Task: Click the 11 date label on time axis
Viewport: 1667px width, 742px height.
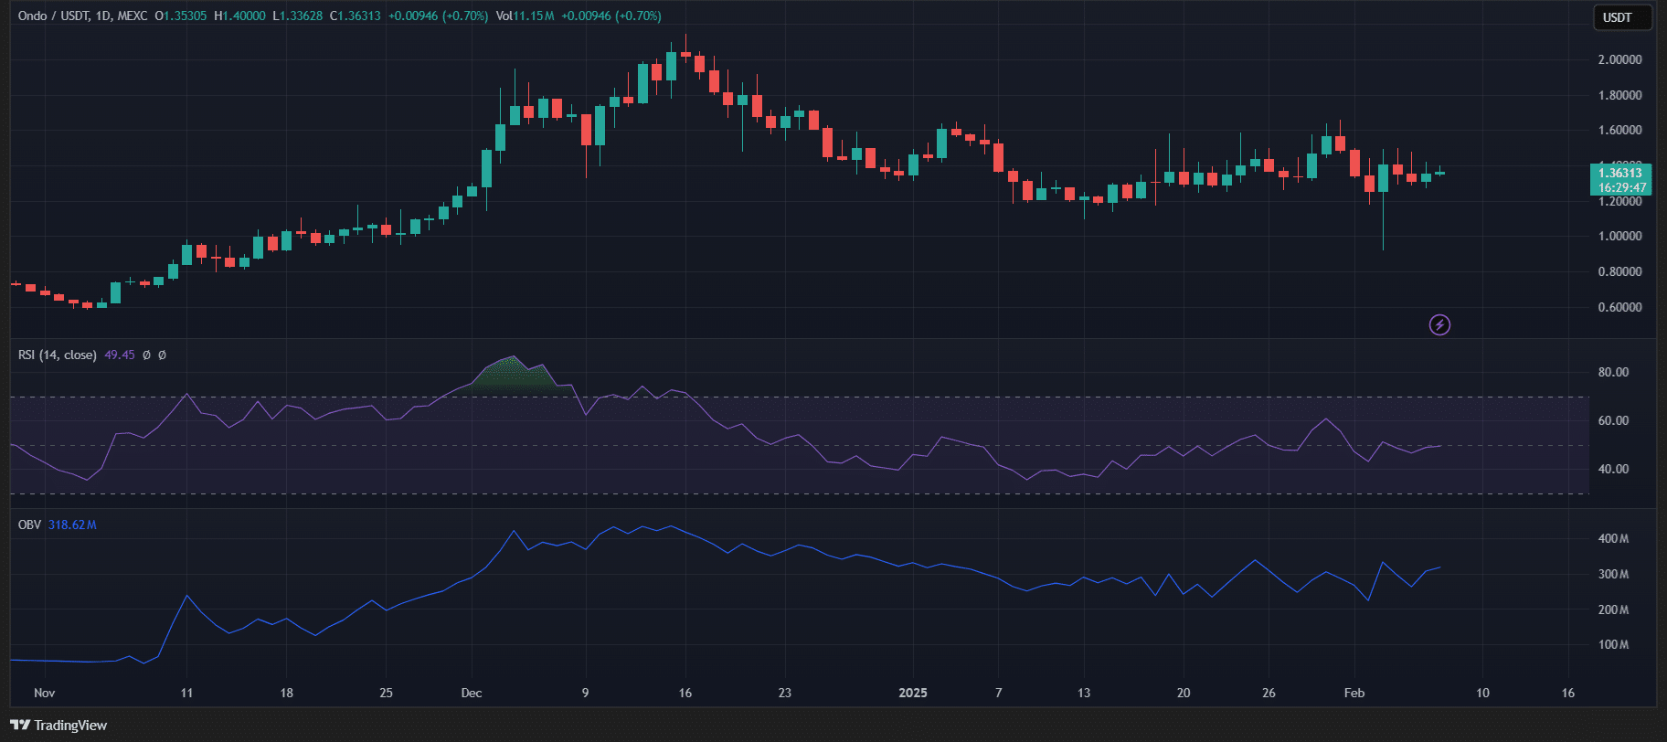Action: click(186, 693)
